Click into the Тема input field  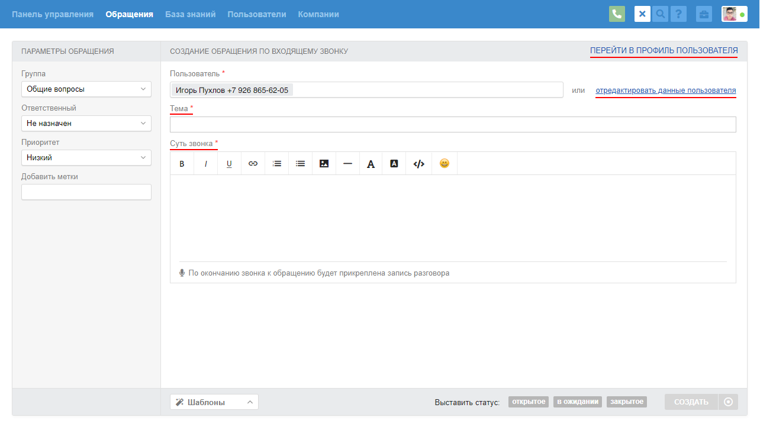coord(453,125)
